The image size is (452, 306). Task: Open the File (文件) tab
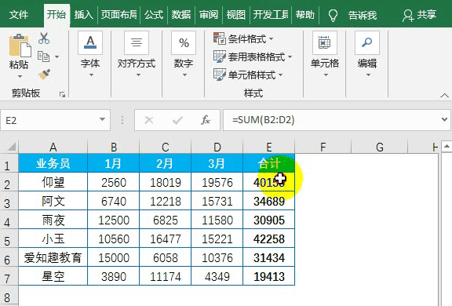(19, 15)
